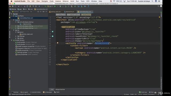The image size is (171, 96).
Task: Select proguard-rules.pro in project tree
Action: pos(24,48)
